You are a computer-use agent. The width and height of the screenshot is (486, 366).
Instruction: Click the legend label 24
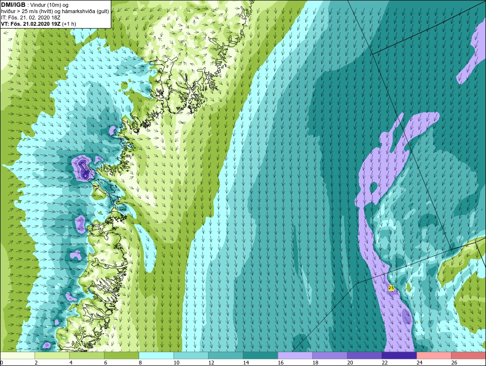pos(419,363)
